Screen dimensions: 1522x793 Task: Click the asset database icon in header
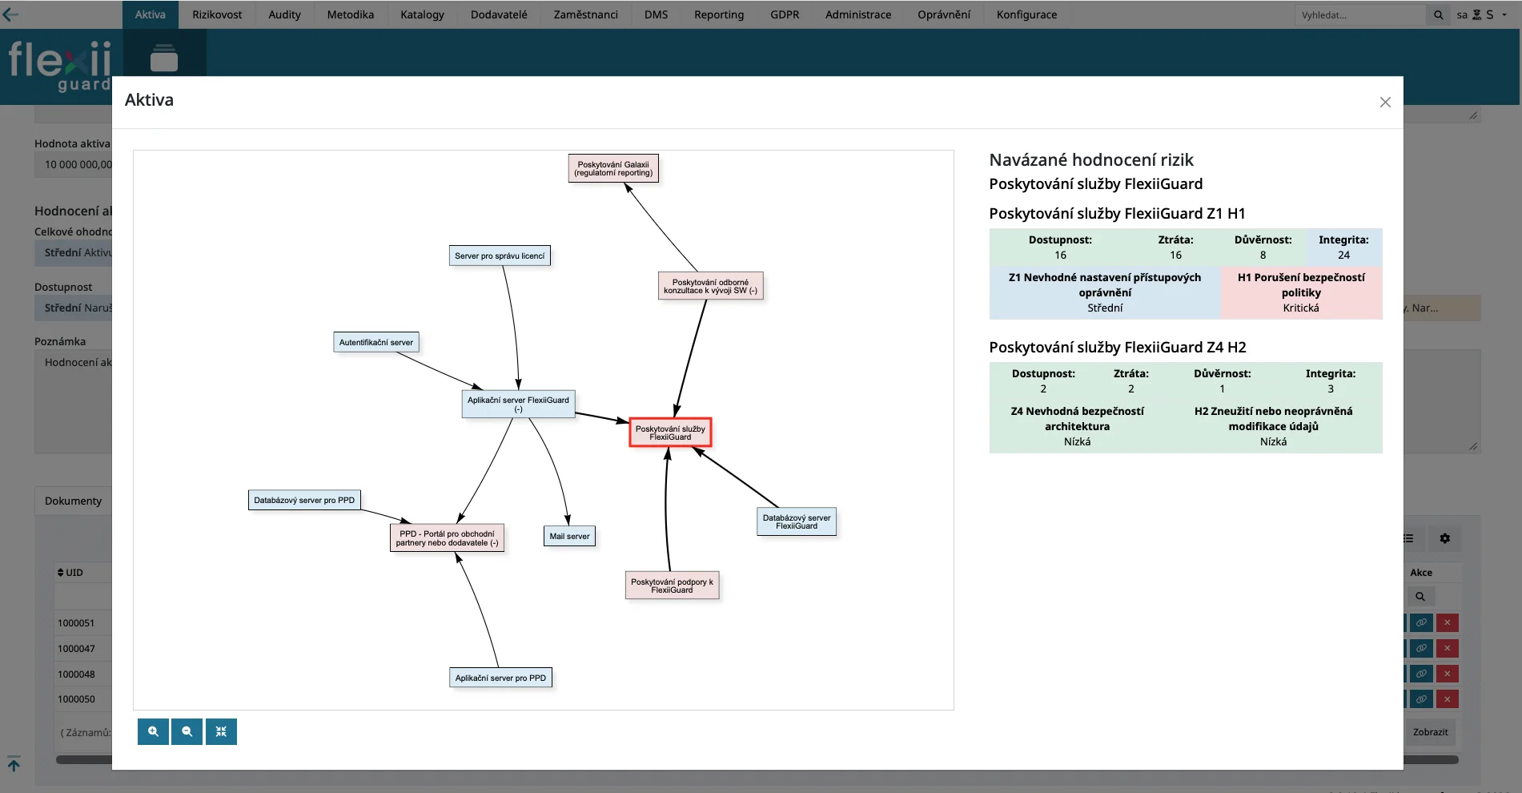pyautogui.click(x=164, y=58)
